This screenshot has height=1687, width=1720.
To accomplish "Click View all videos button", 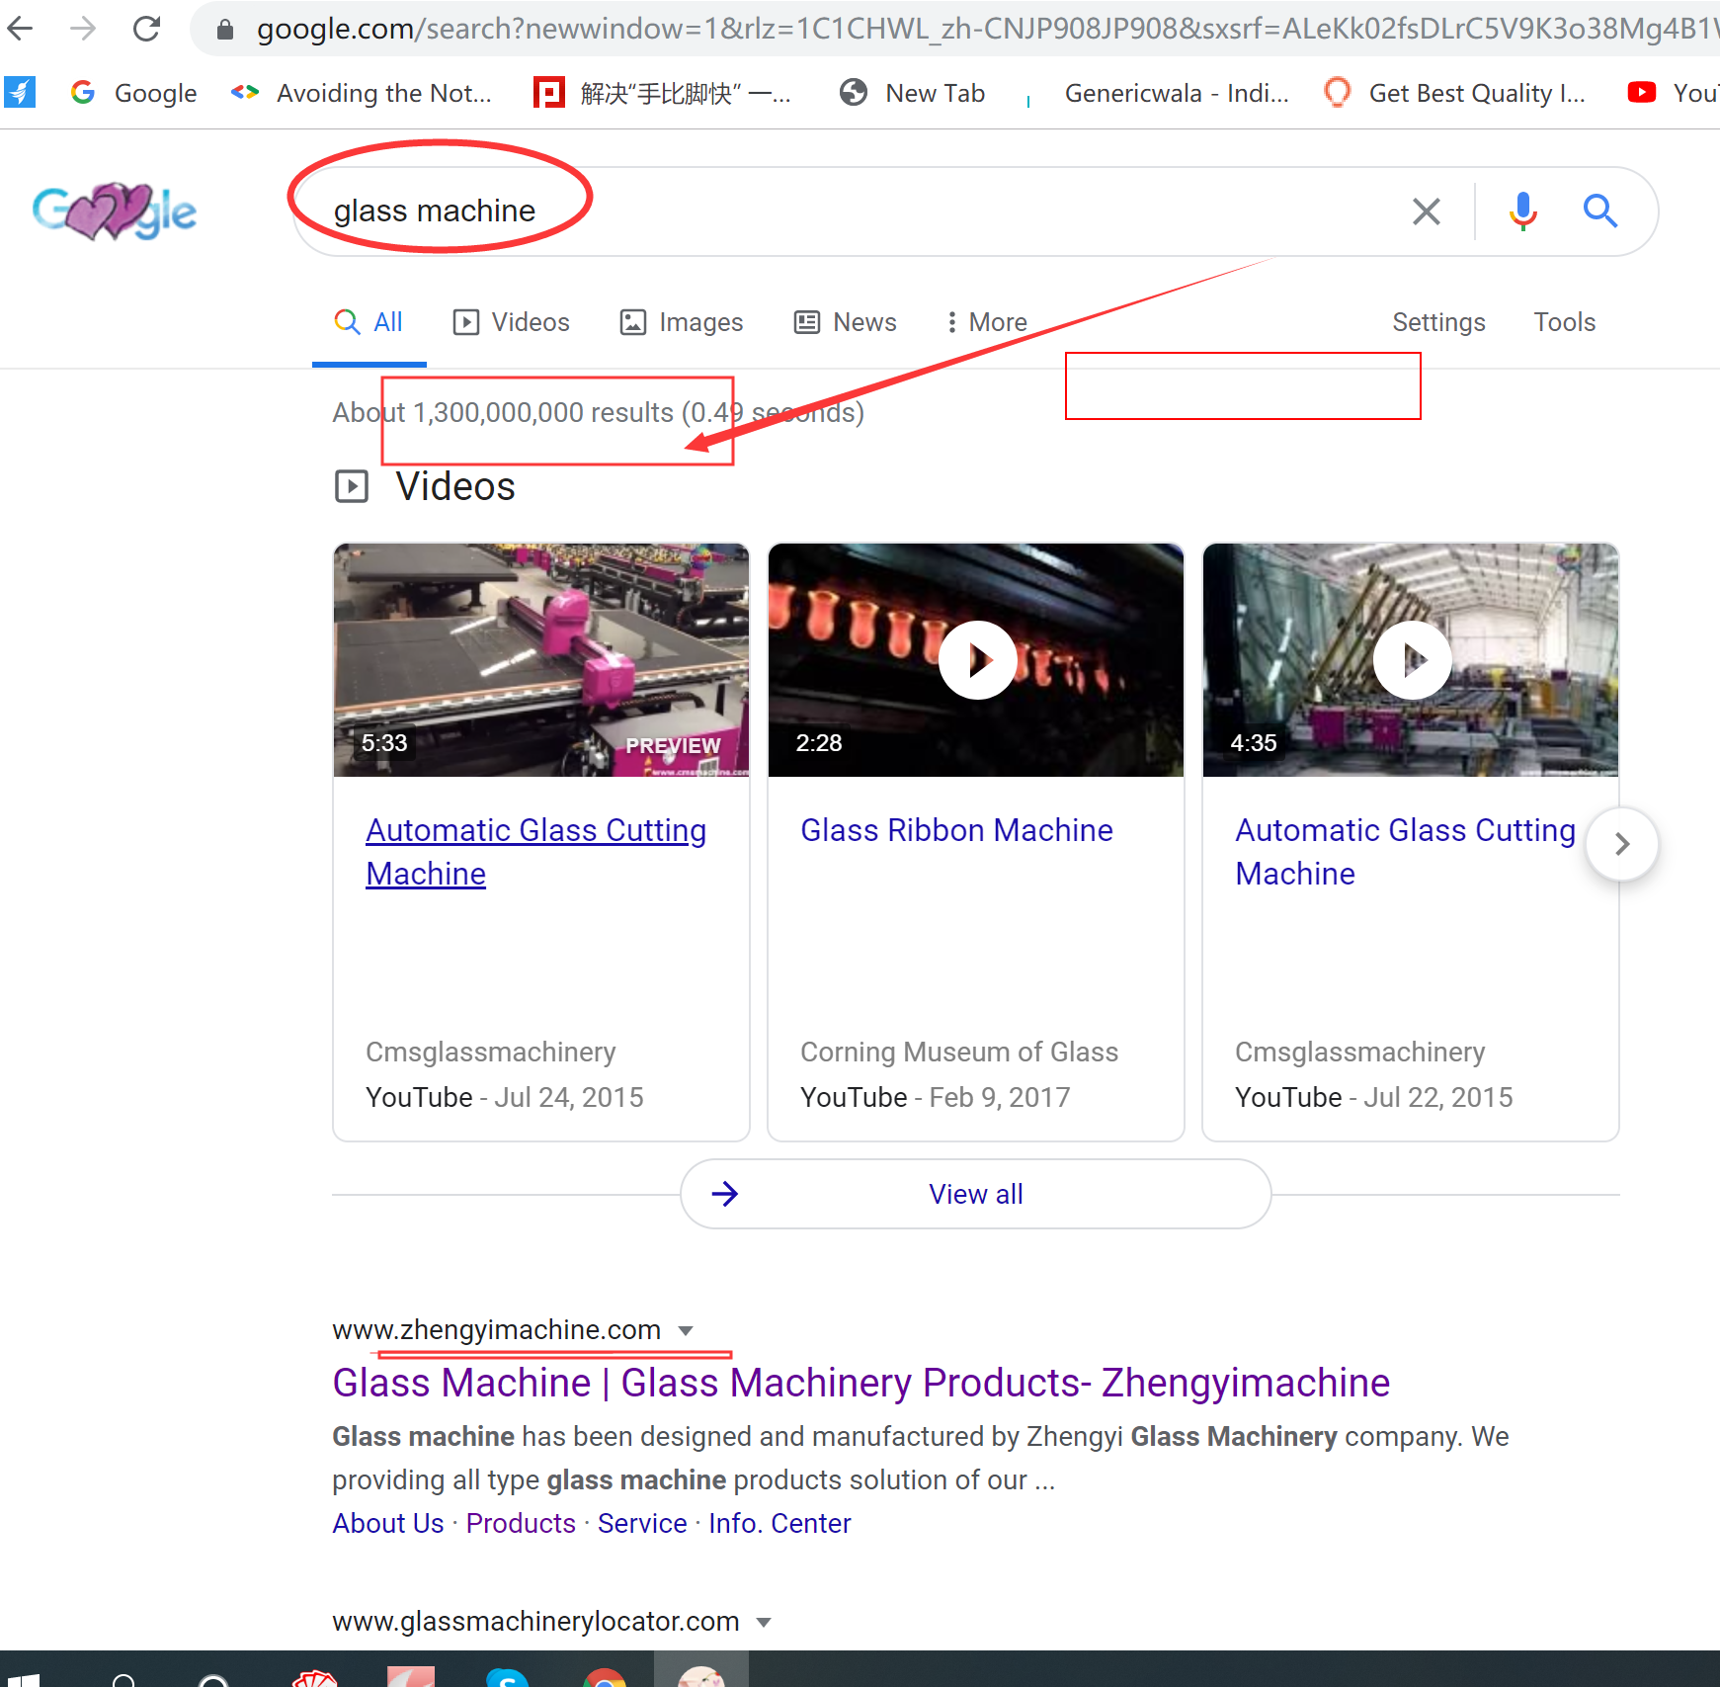I will pyautogui.click(x=975, y=1194).
